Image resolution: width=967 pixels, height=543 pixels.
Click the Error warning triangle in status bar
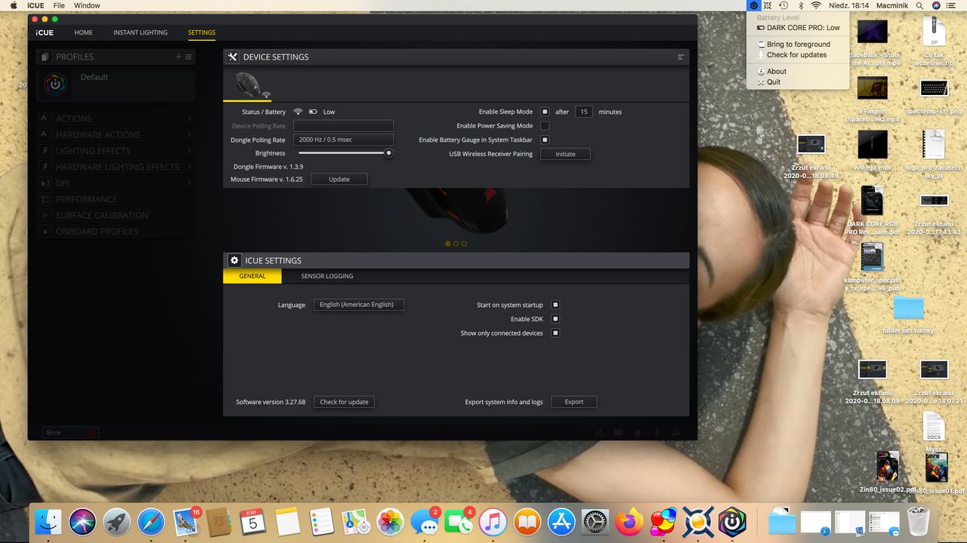click(90, 433)
